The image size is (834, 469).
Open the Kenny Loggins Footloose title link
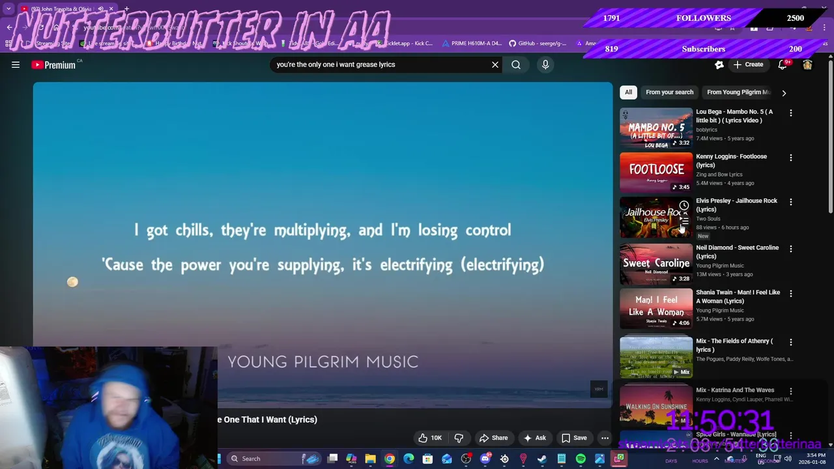731,160
